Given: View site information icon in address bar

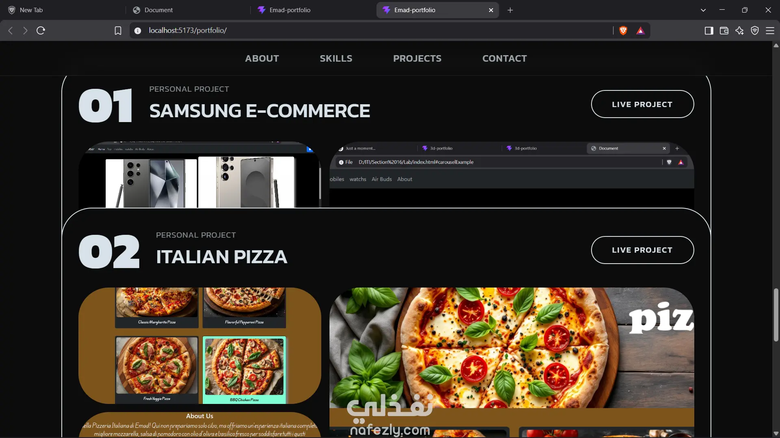Looking at the screenshot, I should [138, 30].
